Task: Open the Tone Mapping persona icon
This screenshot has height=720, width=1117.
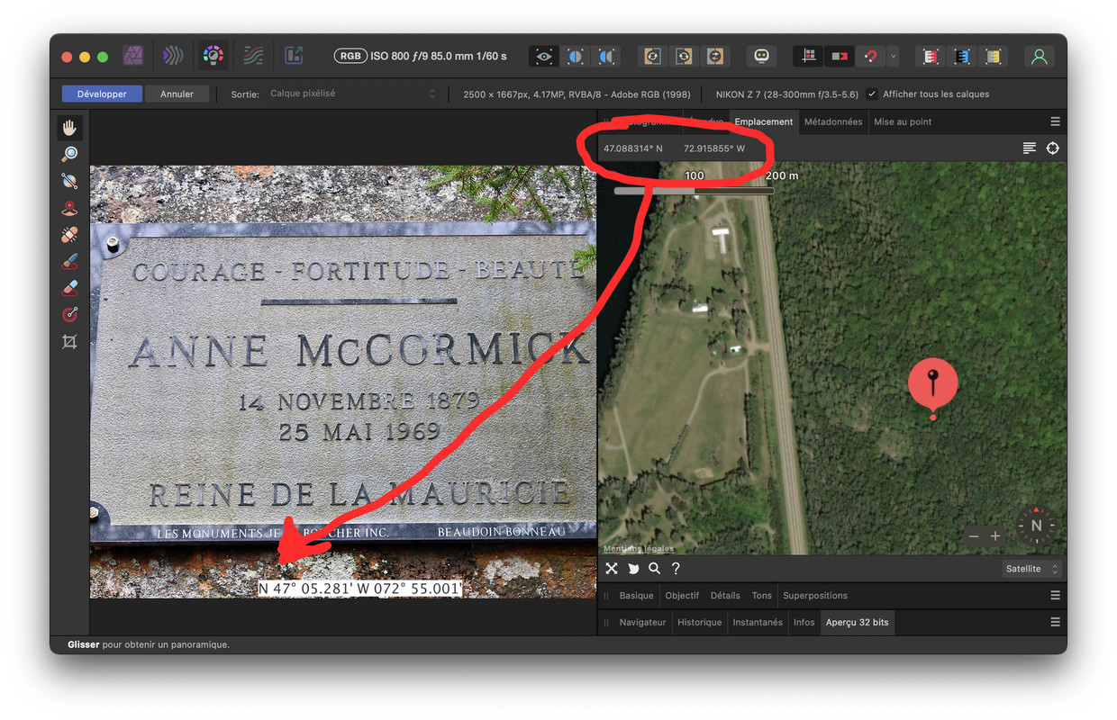Action: coord(253,56)
